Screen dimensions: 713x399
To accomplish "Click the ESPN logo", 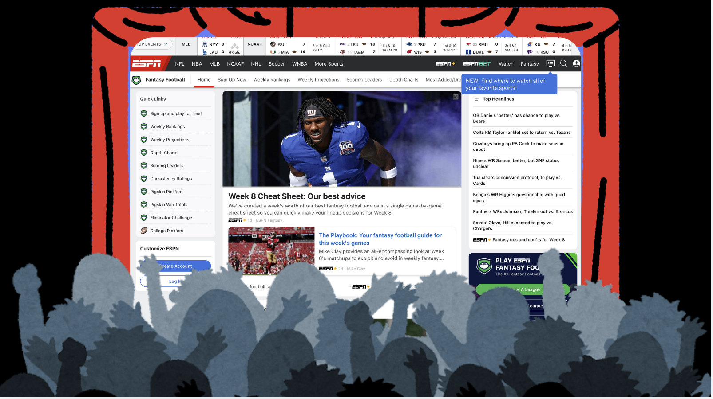I will click(147, 64).
